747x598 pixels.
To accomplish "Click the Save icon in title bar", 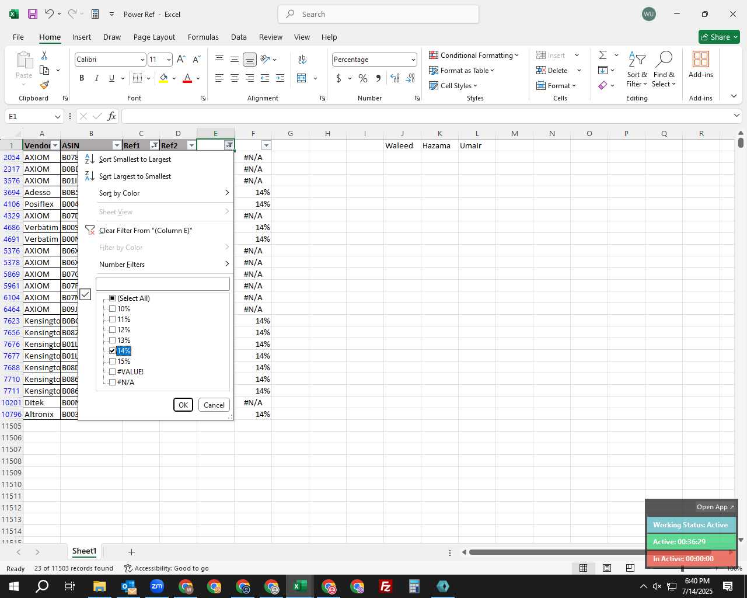I will point(33,14).
